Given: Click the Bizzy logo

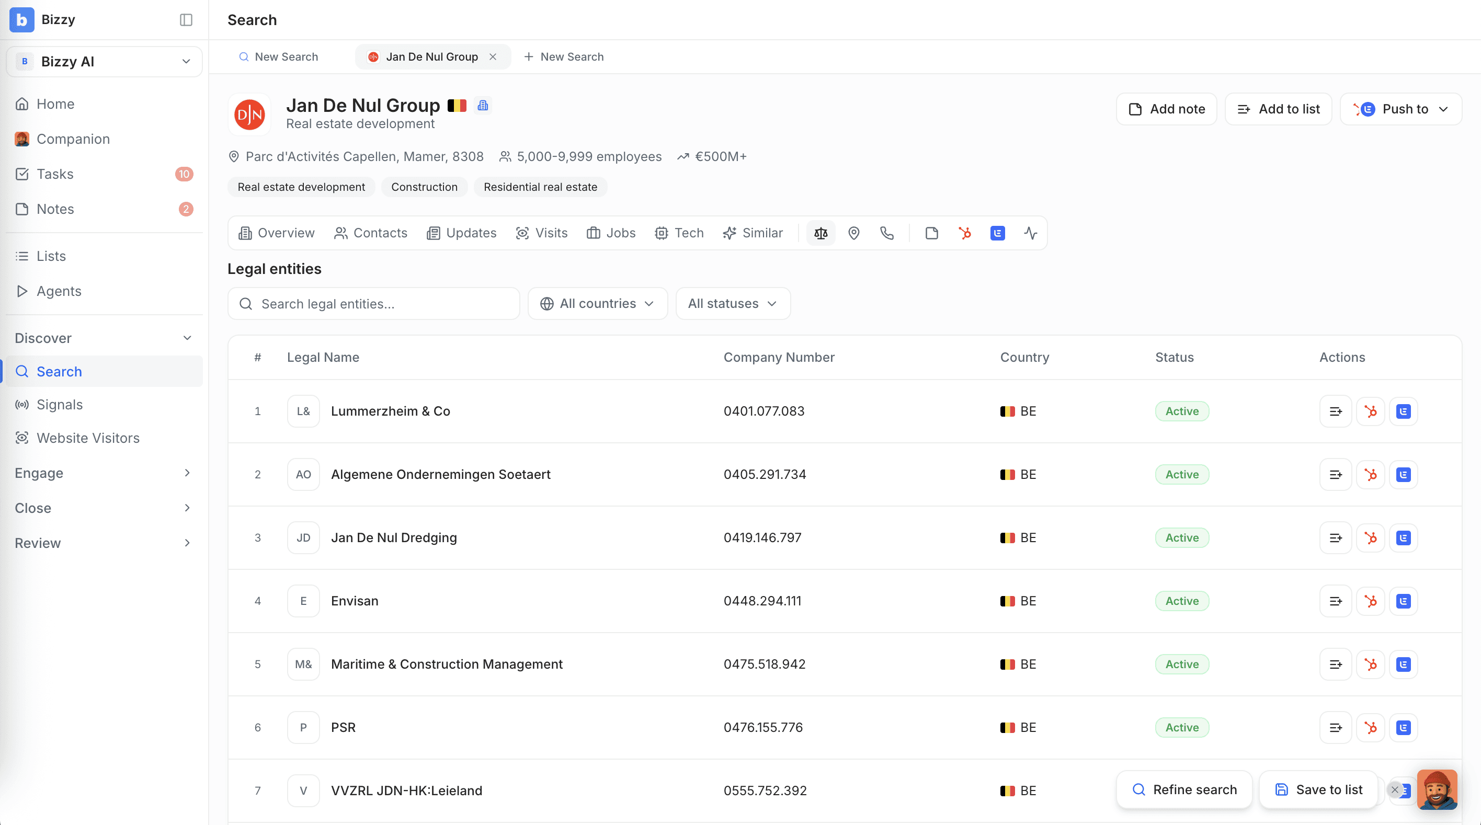Looking at the screenshot, I should pyautogui.click(x=22, y=19).
